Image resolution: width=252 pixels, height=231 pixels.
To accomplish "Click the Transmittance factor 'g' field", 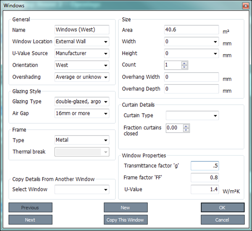I will [205, 166].
